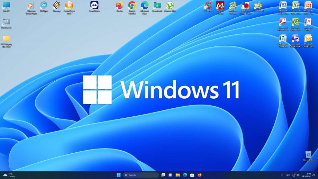Open Start menu from taskbar

(x=119, y=175)
